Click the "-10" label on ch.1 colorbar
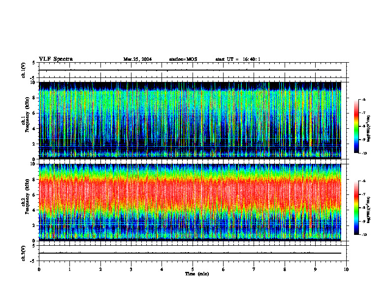The width and height of the screenshot is (390, 302). pos(364,153)
